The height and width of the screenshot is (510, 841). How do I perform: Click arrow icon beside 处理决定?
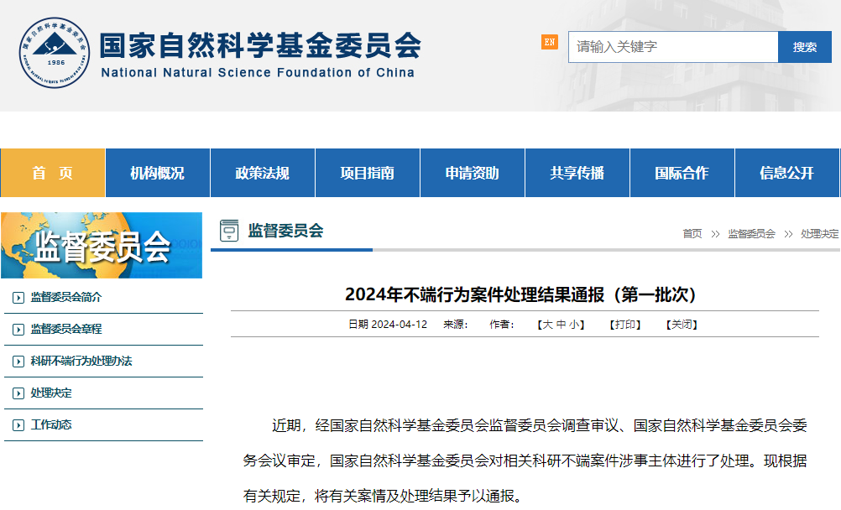coord(18,393)
